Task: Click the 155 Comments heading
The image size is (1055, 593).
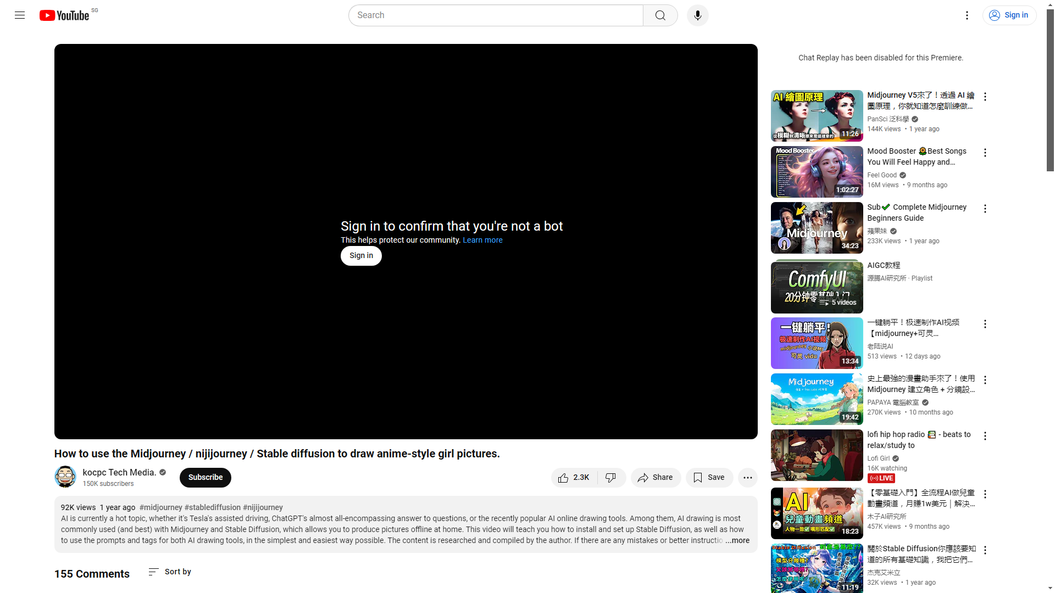Action: (92, 574)
